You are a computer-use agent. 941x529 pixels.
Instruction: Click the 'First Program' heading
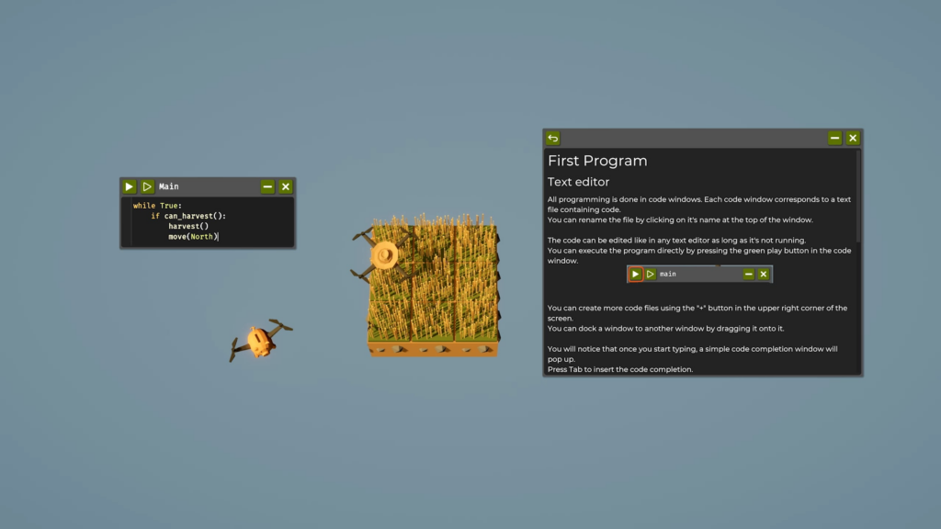[x=597, y=161]
